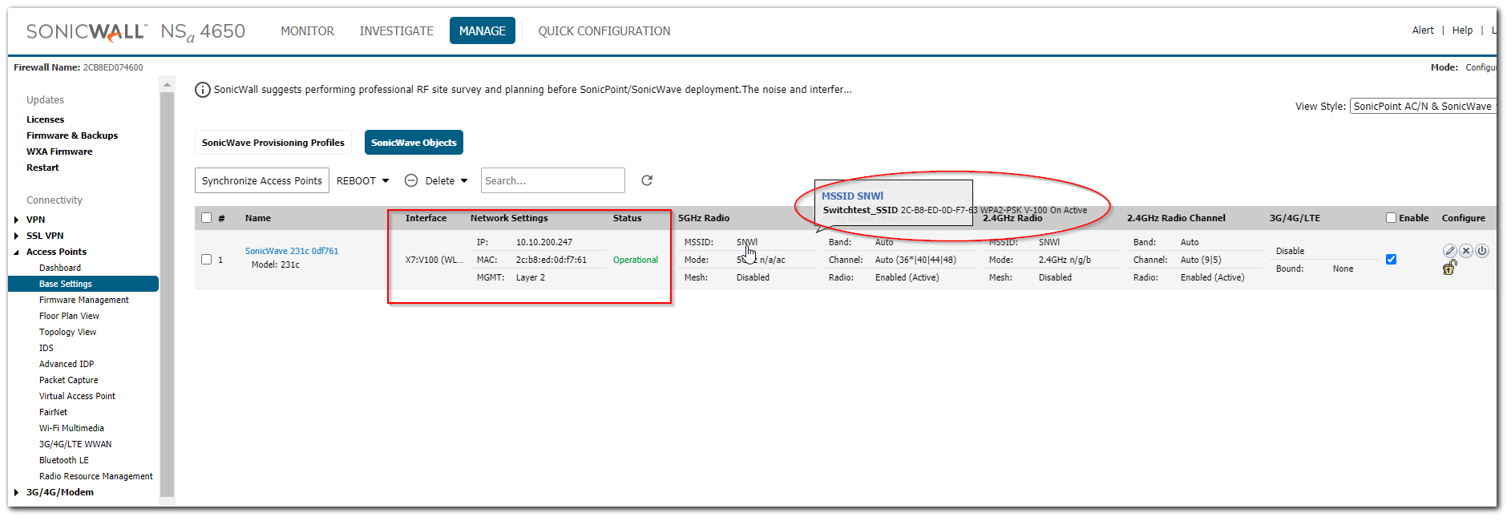Open Wi-Fi Multimedia
Viewport: 1511px width, 521px height.
coord(71,428)
